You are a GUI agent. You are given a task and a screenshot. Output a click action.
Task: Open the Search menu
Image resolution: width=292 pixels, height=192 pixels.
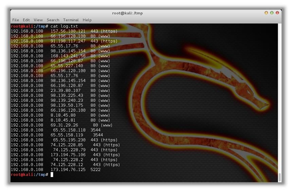53,20
